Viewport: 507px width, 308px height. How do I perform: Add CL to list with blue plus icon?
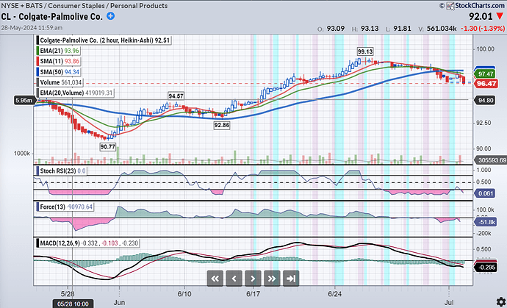point(110,16)
